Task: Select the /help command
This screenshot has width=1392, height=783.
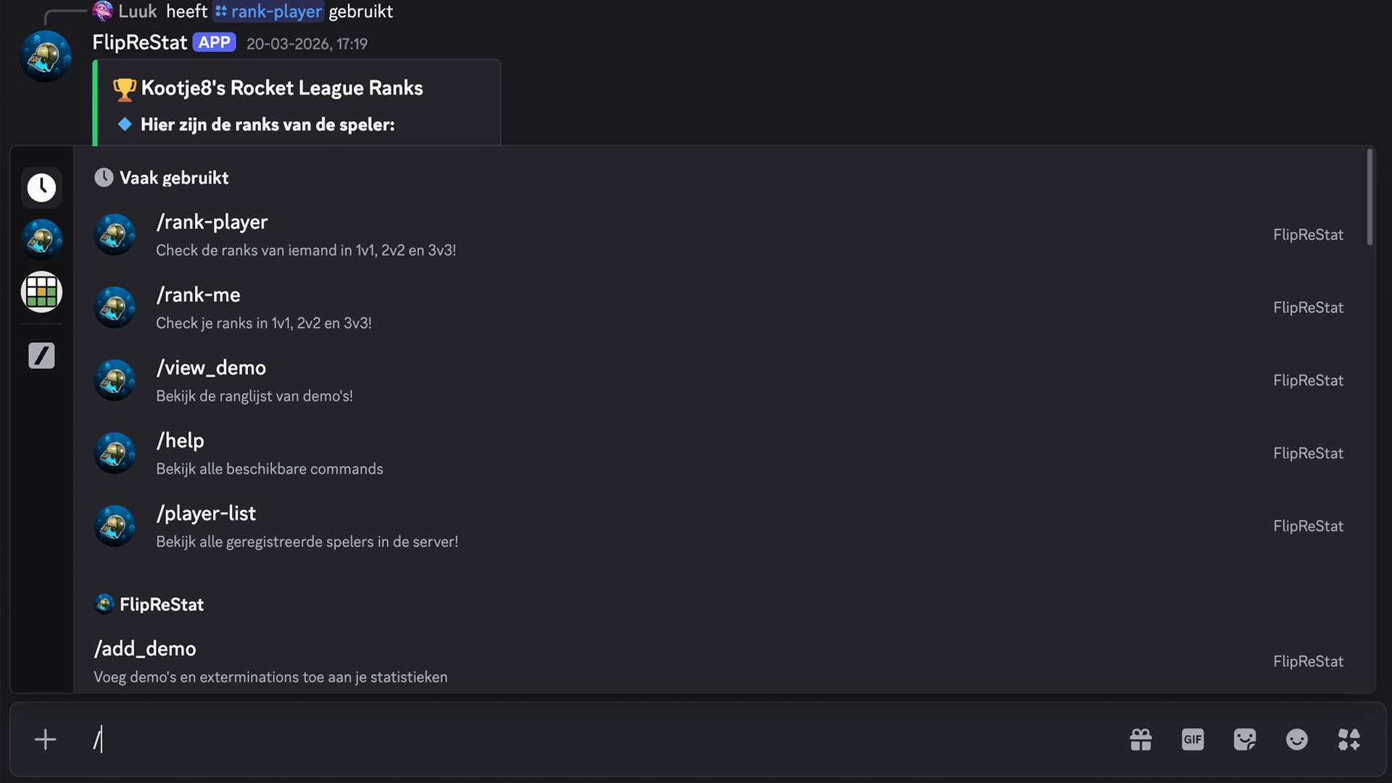Action: point(181,441)
